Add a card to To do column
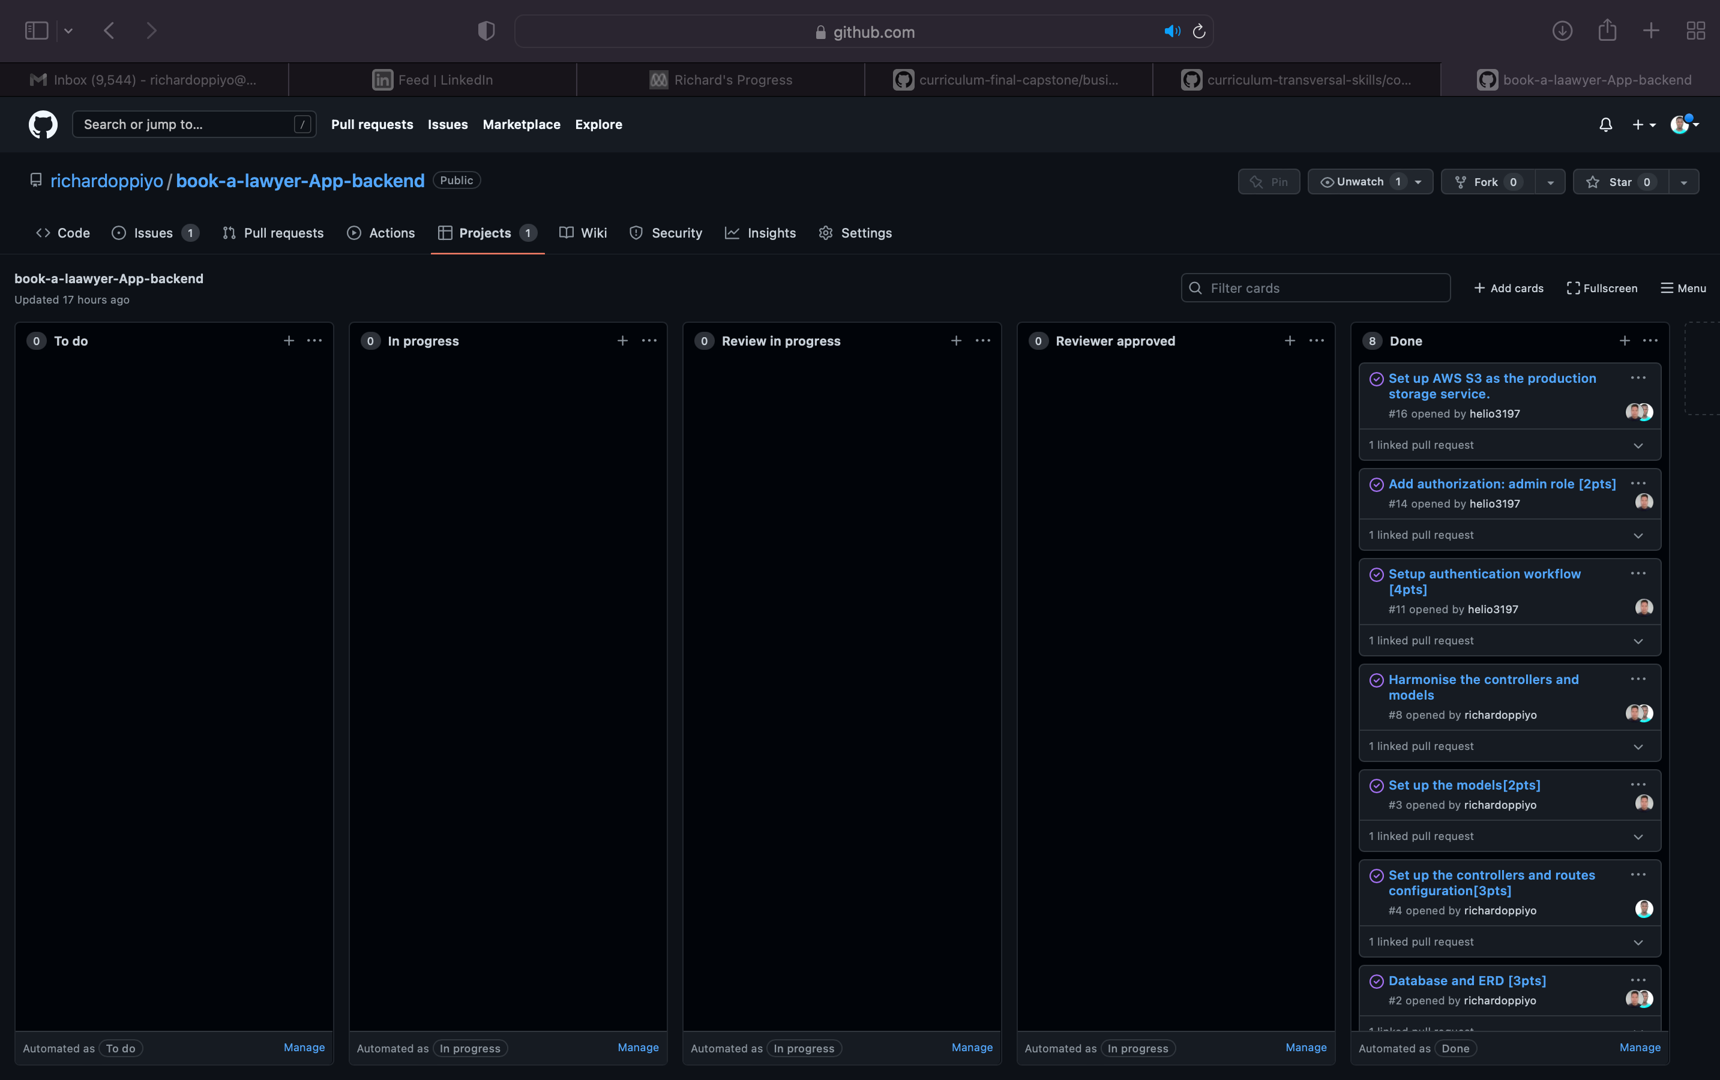This screenshot has width=1720, height=1080. pyautogui.click(x=289, y=341)
